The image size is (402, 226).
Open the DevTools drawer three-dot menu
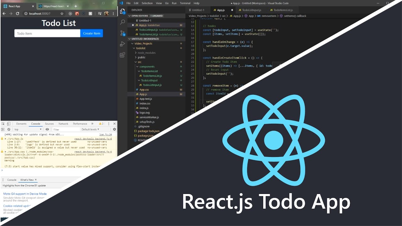[x=3, y=180]
